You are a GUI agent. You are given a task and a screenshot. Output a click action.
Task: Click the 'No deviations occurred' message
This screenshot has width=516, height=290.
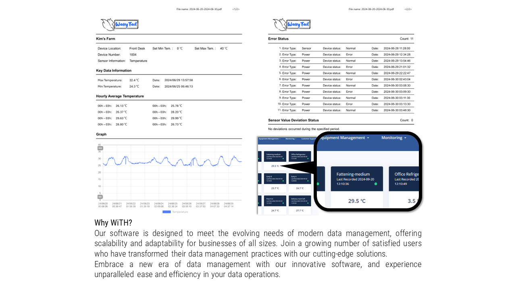click(x=304, y=129)
